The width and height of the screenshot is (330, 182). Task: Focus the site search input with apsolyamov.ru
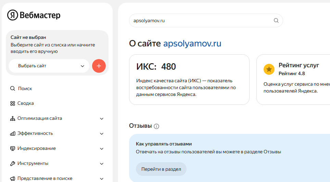click(x=206, y=20)
